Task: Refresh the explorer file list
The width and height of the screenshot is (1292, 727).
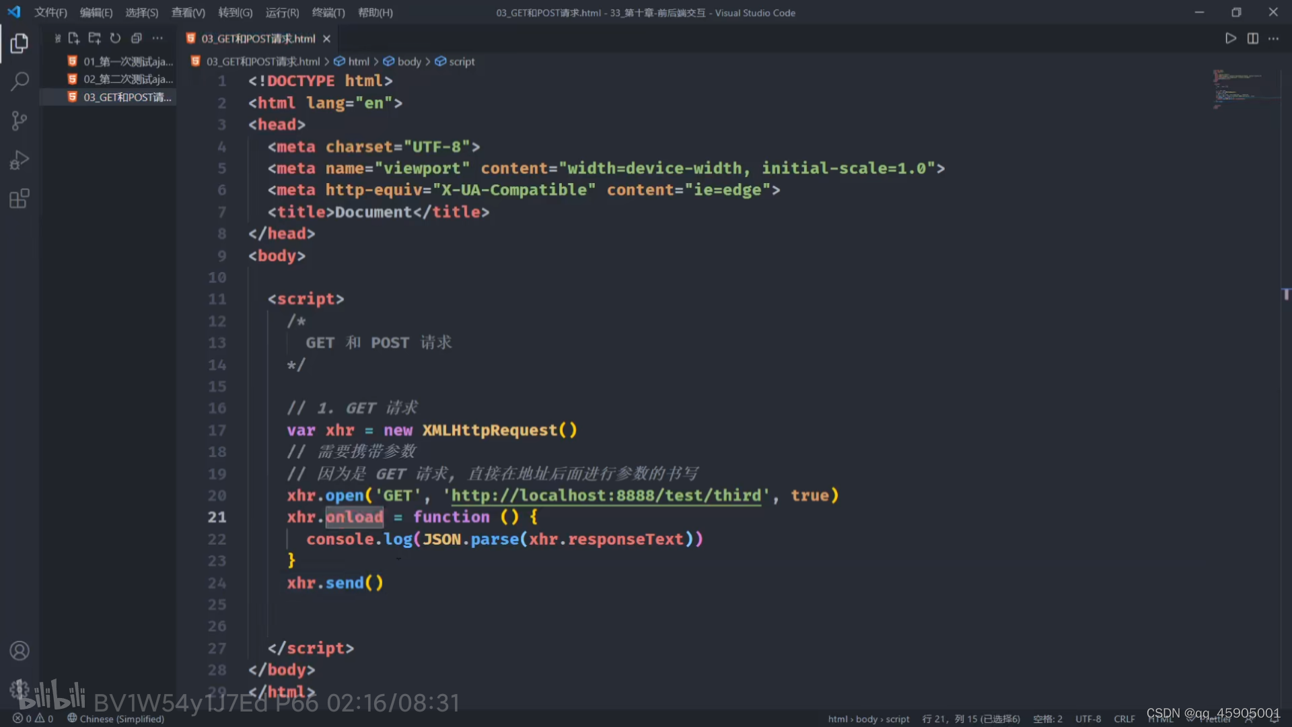Action: 115,38
